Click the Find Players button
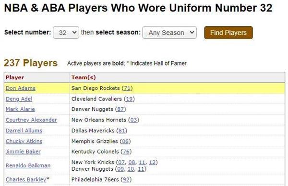Viewport: 288px width, 186px height. (x=228, y=33)
